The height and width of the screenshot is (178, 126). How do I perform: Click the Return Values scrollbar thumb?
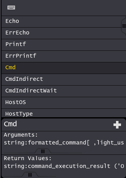tap(30, 175)
